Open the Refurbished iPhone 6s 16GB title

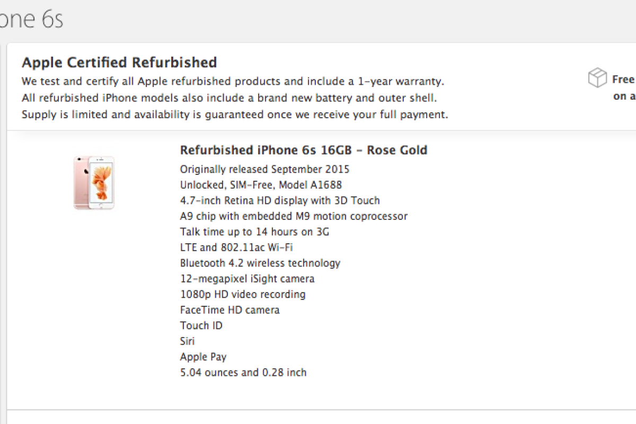coord(303,151)
